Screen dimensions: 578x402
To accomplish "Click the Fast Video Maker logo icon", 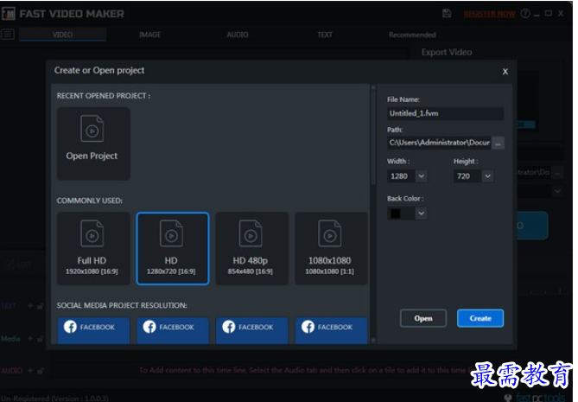I will coord(8,14).
